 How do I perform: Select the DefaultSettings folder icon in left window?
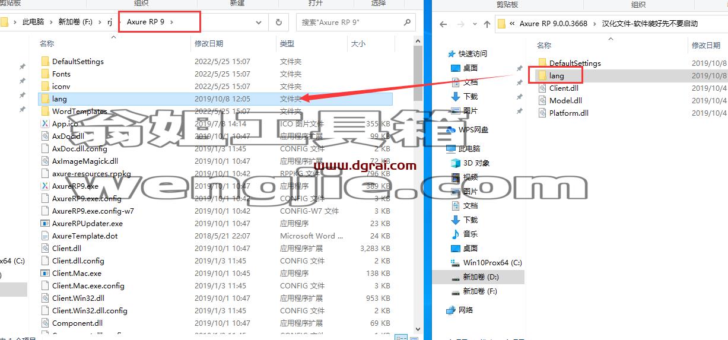point(45,61)
